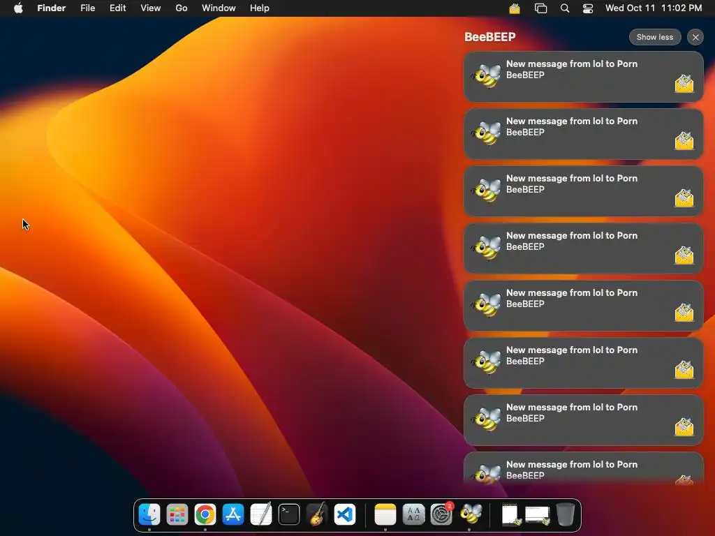Open the File menu
715x536 pixels.
(87, 8)
